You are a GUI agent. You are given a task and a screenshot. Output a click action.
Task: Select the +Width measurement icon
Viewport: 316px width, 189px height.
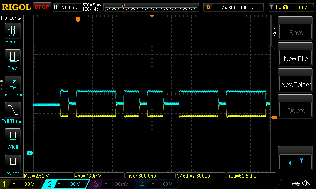pyautogui.click(x=13, y=136)
